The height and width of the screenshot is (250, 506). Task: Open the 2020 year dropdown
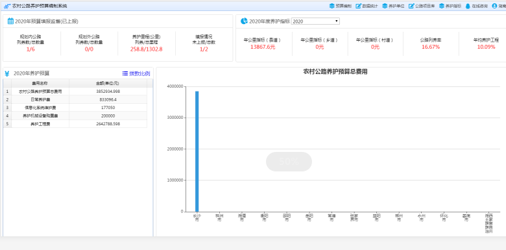click(315, 21)
